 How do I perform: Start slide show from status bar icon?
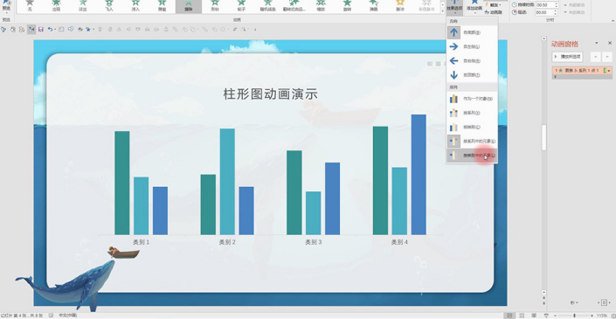pos(546,316)
